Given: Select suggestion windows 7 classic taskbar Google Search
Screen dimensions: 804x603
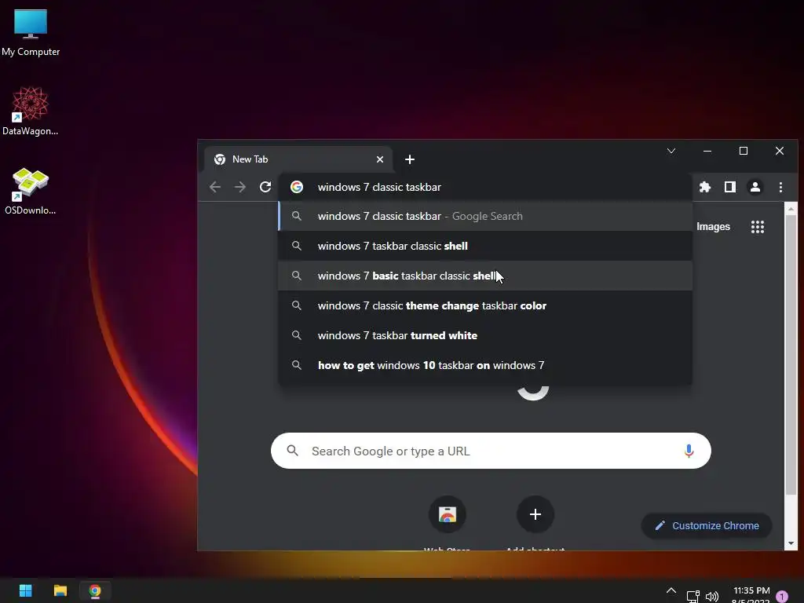Looking at the screenshot, I should coord(485,217).
